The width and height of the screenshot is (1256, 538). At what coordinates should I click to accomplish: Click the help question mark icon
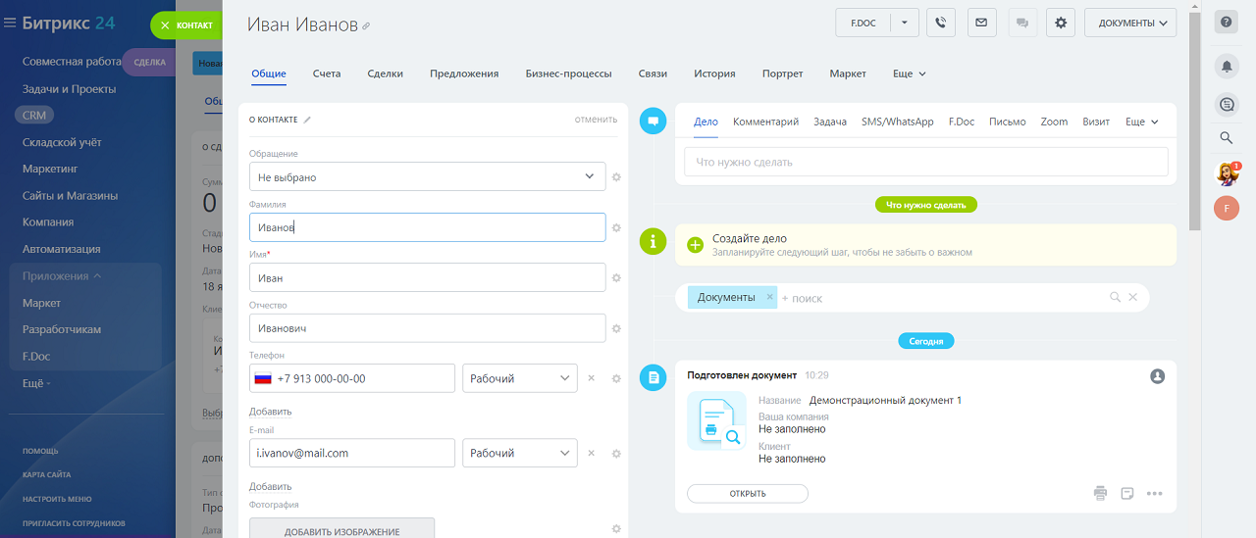[1226, 22]
